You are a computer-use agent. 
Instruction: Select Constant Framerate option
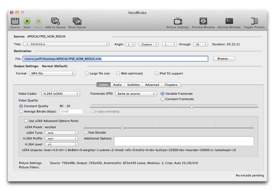click(163, 99)
